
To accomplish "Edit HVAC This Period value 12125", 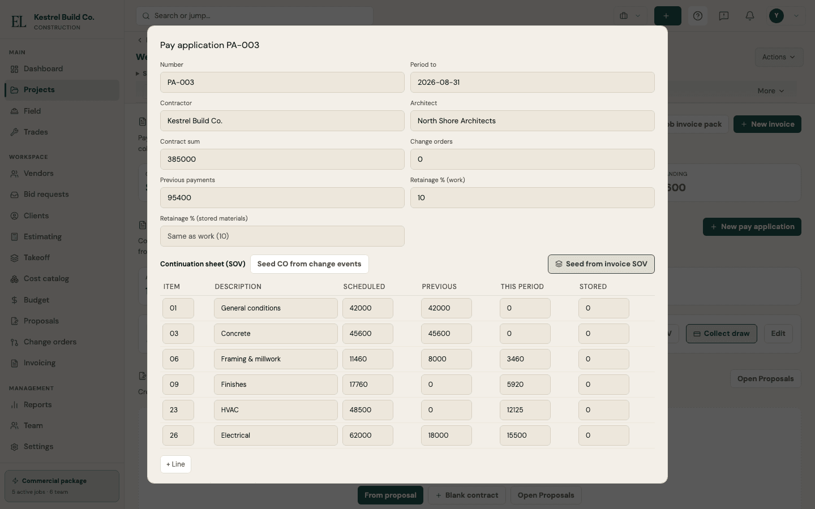I will [x=525, y=410].
